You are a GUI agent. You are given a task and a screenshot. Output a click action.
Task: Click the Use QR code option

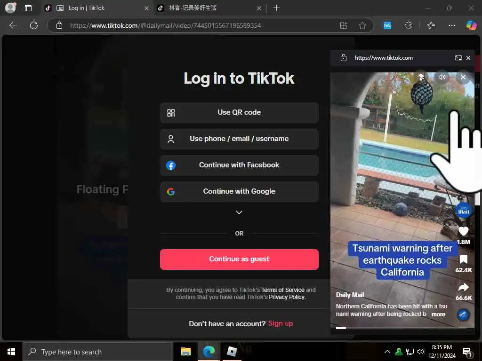pyautogui.click(x=239, y=113)
